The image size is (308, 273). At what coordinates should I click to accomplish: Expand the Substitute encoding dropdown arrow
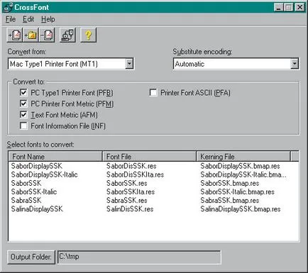(x=295, y=64)
